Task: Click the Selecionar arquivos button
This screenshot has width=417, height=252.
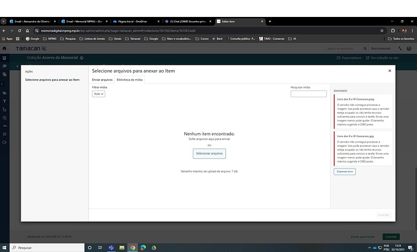Action: coord(209,153)
